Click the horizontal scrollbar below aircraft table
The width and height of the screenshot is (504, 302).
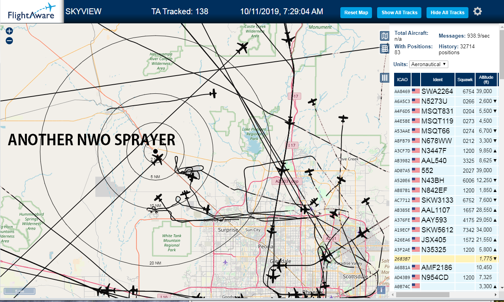(423, 294)
